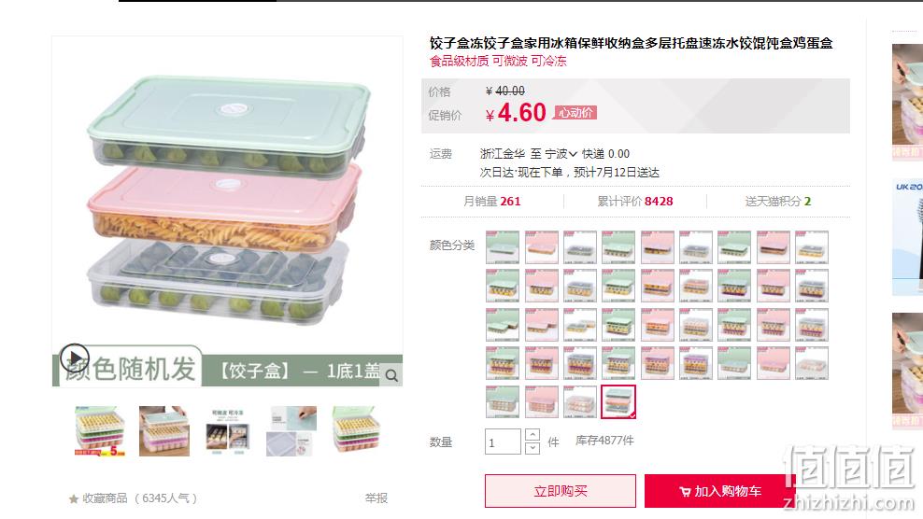The width and height of the screenshot is (923, 519).
Task: View the first gallery thumbnail of stacked boxes
Action: click(x=100, y=431)
